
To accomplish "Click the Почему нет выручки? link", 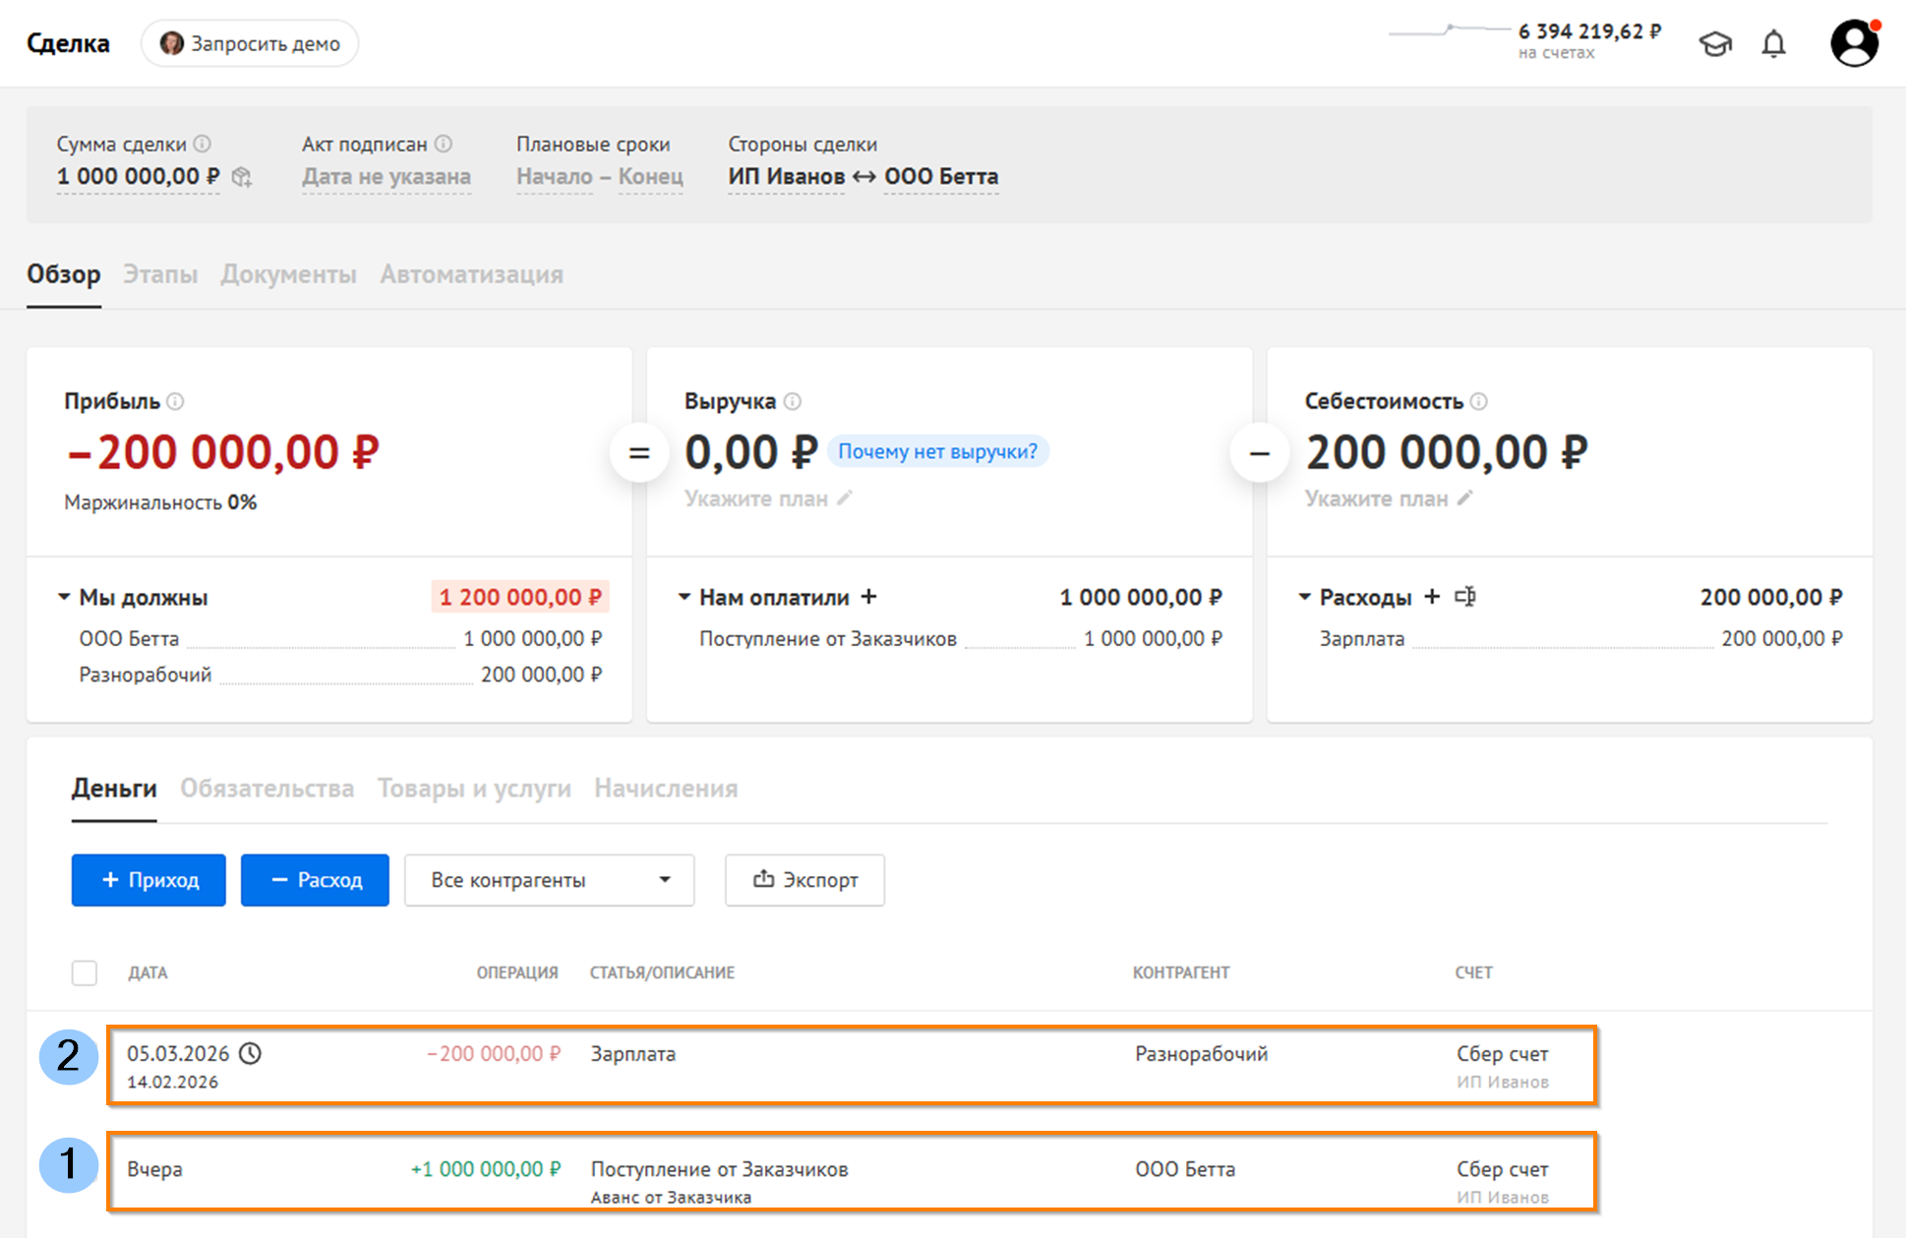I will (x=937, y=451).
